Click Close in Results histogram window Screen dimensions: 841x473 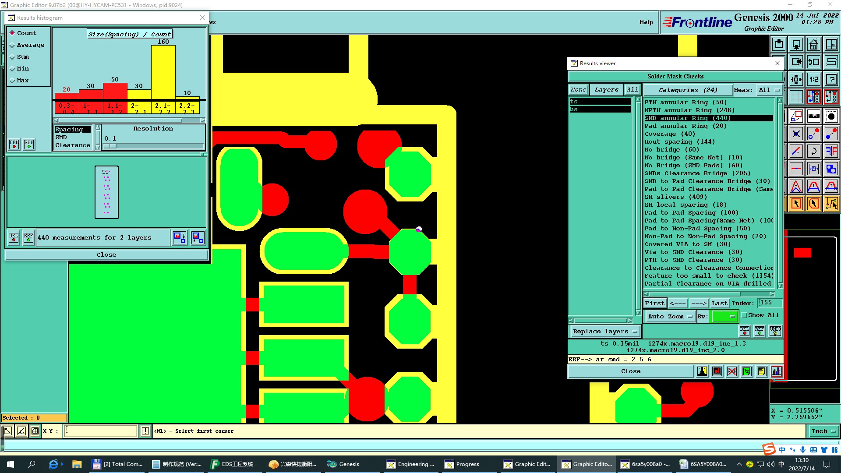(106, 255)
